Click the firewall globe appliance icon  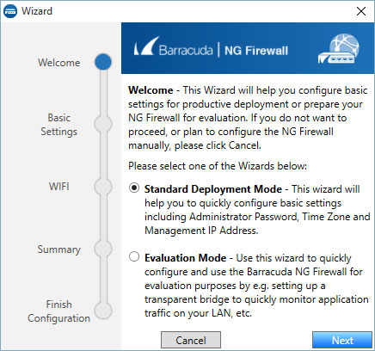pyautogui.click(x=339, y=48)
